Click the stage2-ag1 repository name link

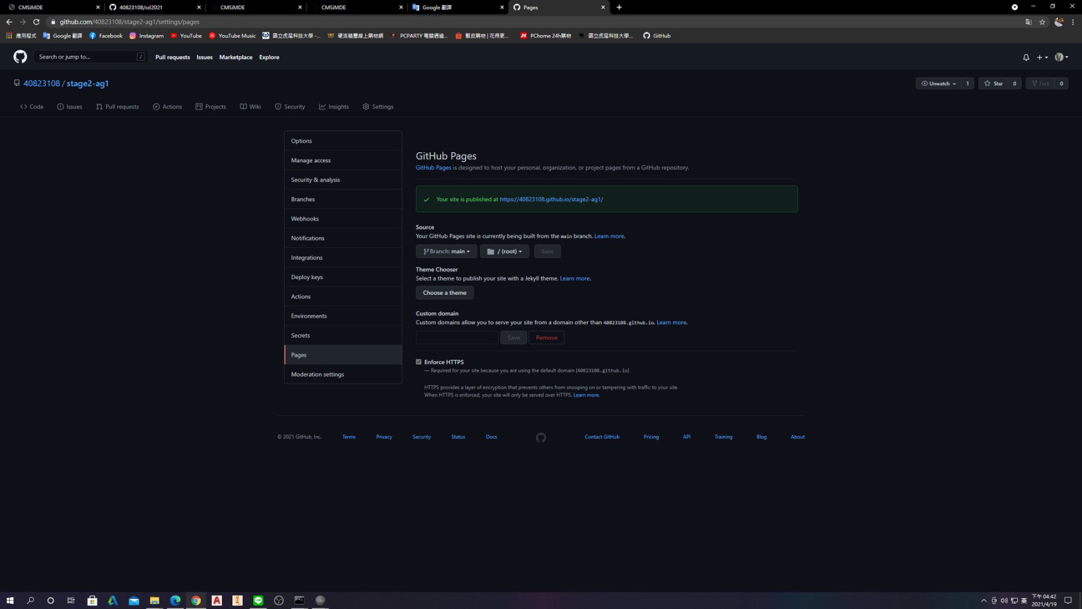(x=88, y=83)
